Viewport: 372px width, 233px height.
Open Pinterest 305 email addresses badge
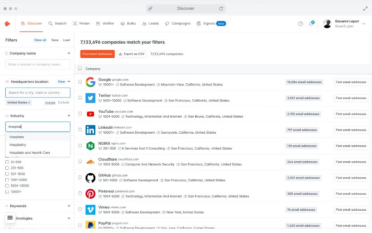click(x=302, y=194)
